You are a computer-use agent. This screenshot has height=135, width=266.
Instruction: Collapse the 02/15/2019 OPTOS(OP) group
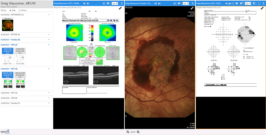coord(49,15)
